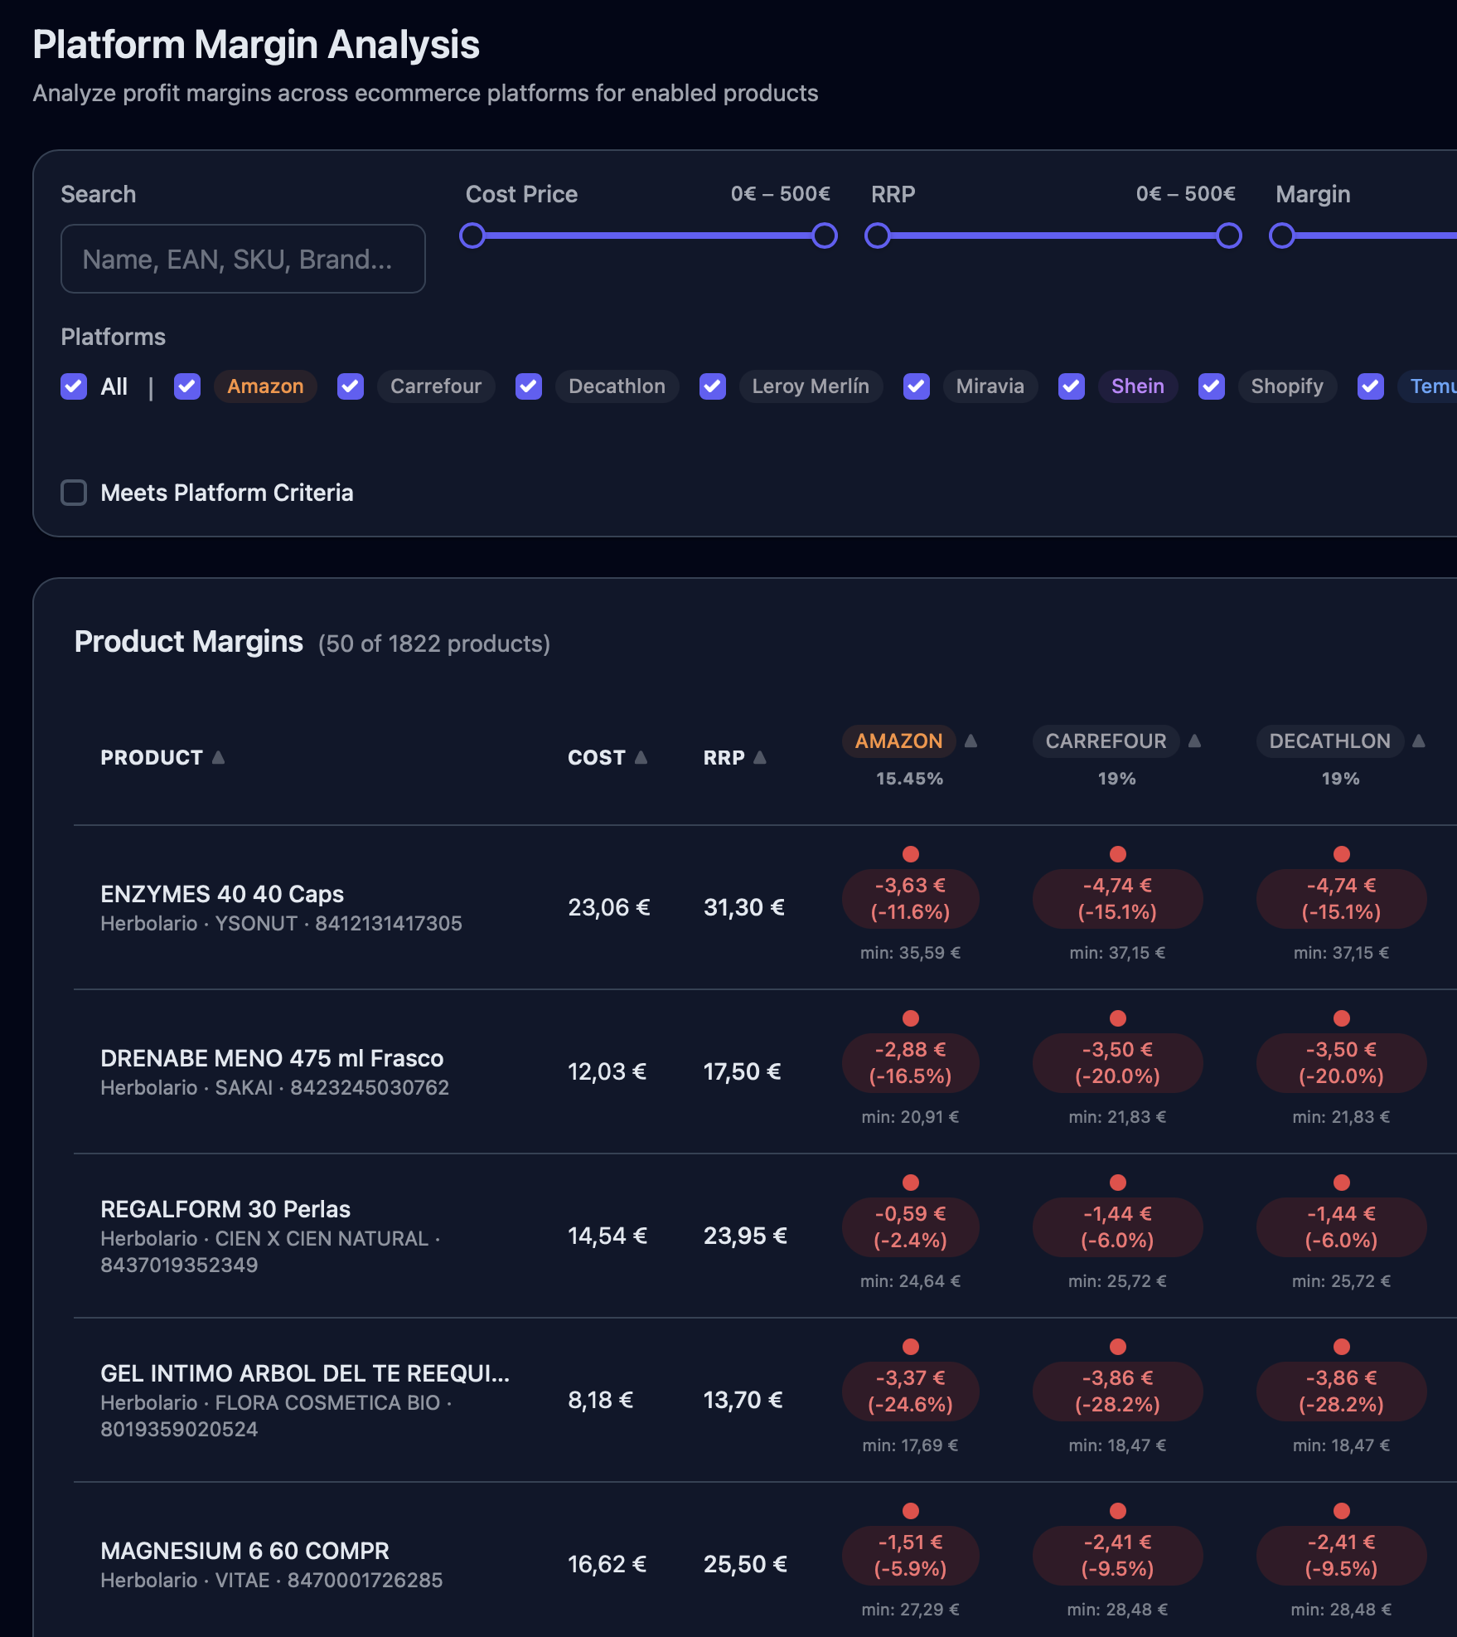Click the AMAZON column header badge
Screen dimensions: 1457x1637
[898, 741]
